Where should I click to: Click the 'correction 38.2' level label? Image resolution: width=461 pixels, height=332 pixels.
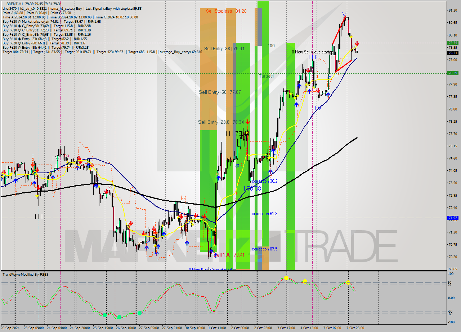coord(265,181)
